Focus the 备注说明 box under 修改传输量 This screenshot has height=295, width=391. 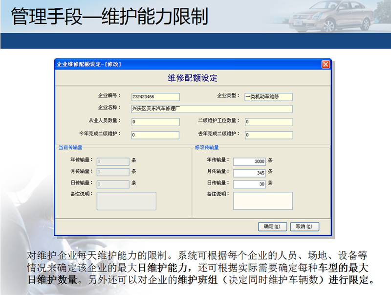click(x=262, y=201)
